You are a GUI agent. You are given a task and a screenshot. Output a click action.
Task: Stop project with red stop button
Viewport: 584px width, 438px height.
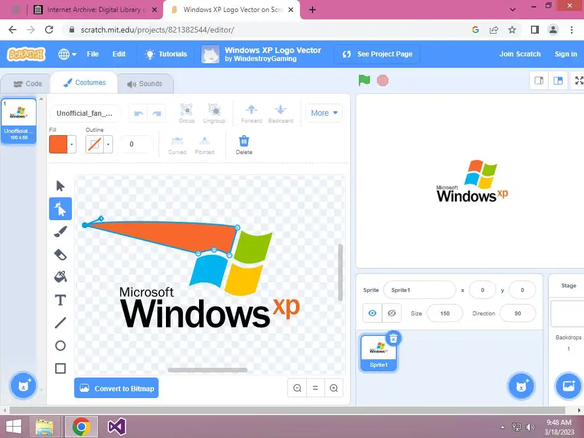coord(383,80)
